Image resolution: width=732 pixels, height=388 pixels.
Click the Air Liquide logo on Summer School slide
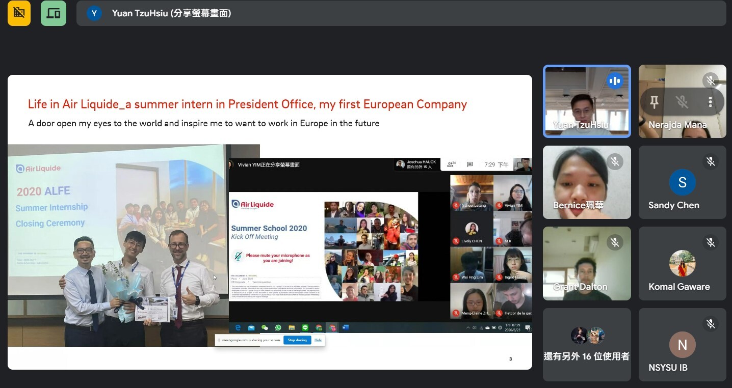[x=252, y=205]
